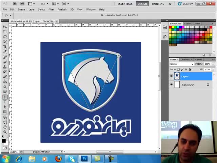Image resolution: width=217 pixels, height=163 pixels.
Task: Select the Hand tool
Action: [5, 127]
